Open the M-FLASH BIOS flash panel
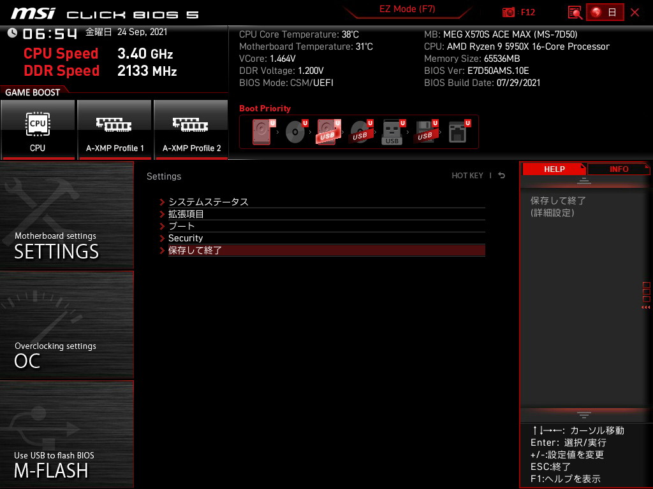The image size is (653, 489). 66,434
